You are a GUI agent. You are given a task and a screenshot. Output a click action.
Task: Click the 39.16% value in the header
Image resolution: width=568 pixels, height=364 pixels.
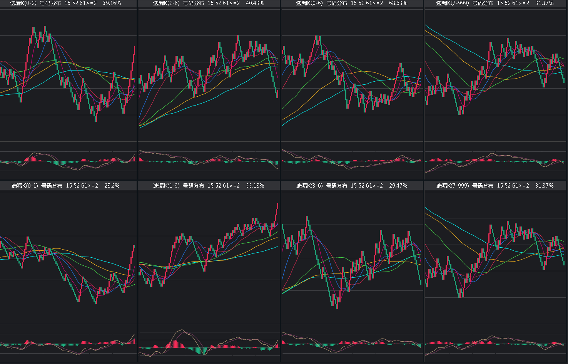pos(112,3)
